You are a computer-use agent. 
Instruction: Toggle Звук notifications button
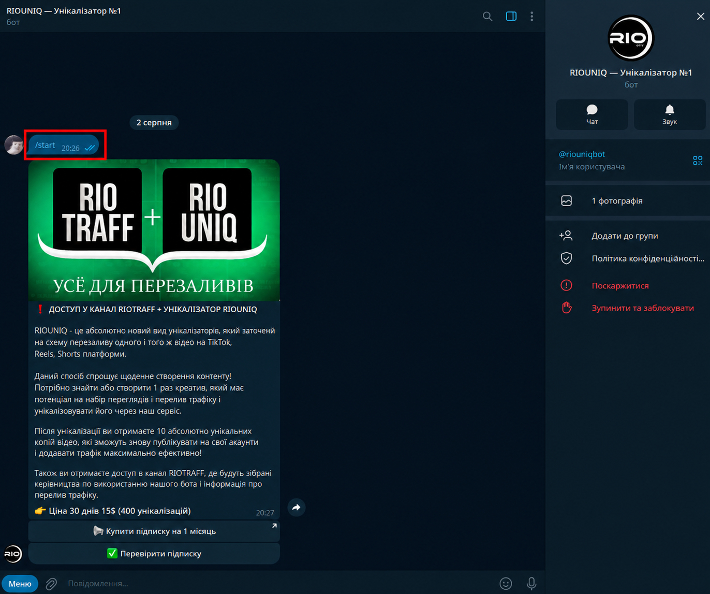[x=670, y=114]
